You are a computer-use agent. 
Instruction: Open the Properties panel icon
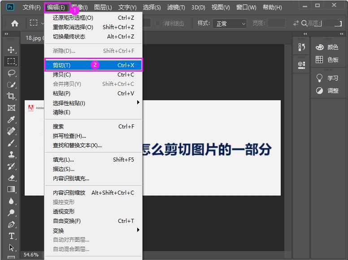pos(301,65)
